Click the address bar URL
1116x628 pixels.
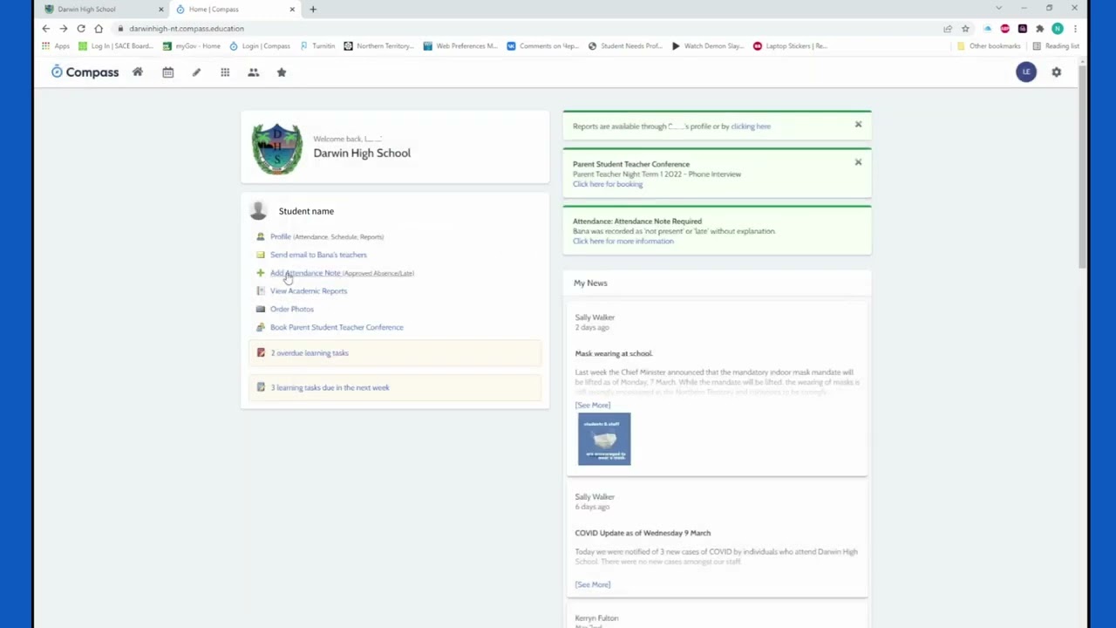(187, 28)
